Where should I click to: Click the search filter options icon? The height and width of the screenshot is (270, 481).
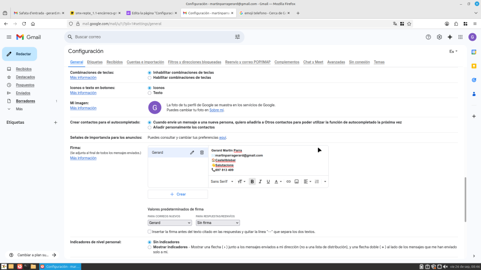tap(237, 37)
